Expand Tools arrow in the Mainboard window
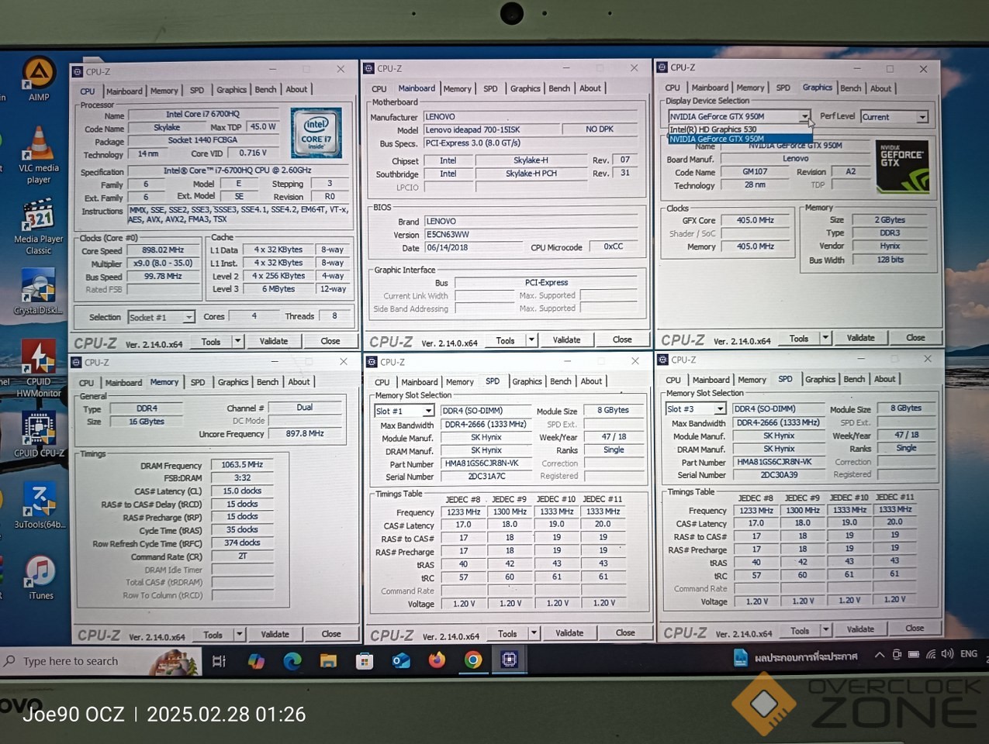The width and height of the screenshot is (989, 744). pos(531,339)
